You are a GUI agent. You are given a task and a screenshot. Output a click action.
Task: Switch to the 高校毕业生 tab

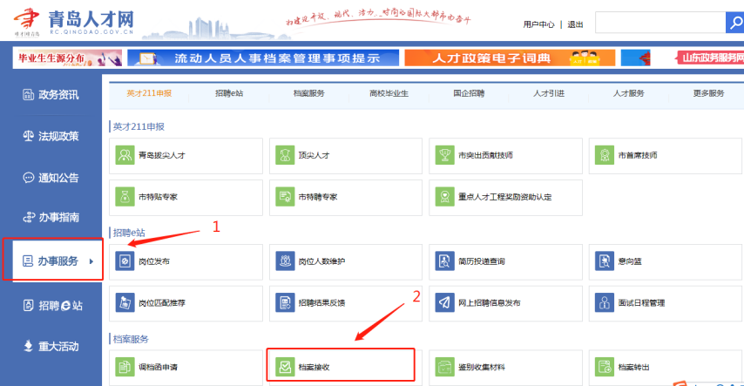pyautogui.click(x=389, y=93)
